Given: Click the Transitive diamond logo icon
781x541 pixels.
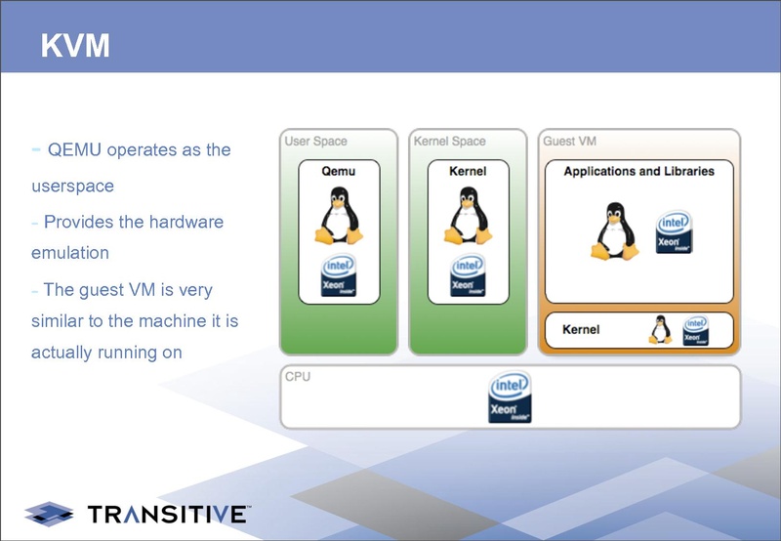Looking at the screenshot, I should (49, 513).
